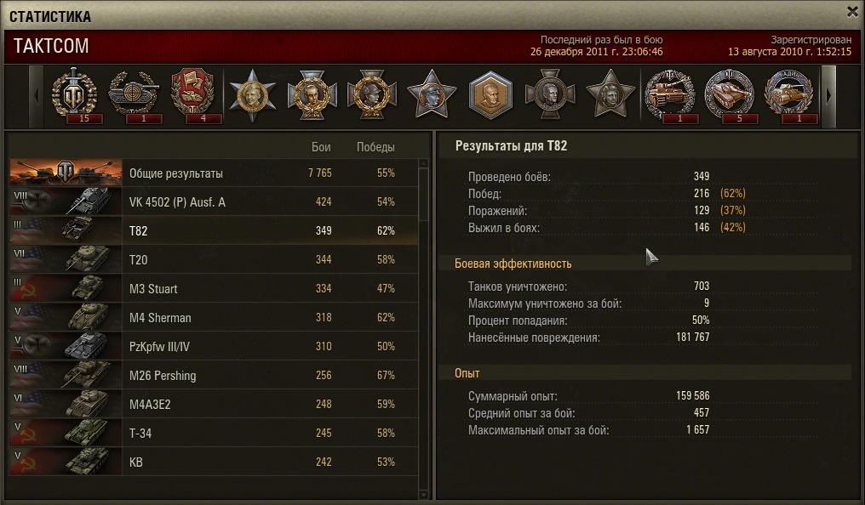Show more achievements with the right arrow
Image resolution: width=865 pixels, height=505 pixels.
[x=828, y=96]
